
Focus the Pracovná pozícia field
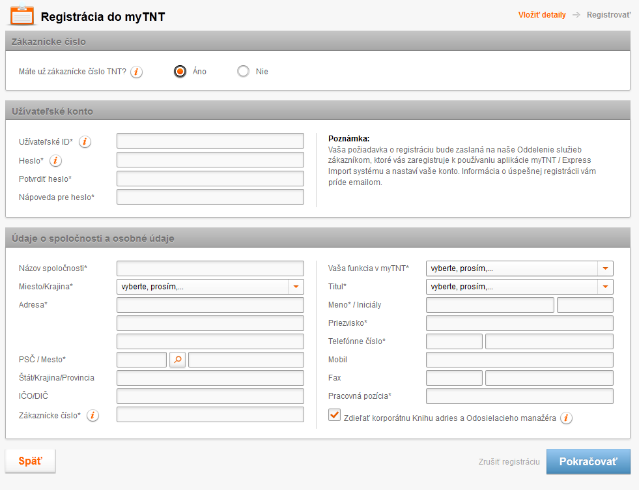(520, 396)
